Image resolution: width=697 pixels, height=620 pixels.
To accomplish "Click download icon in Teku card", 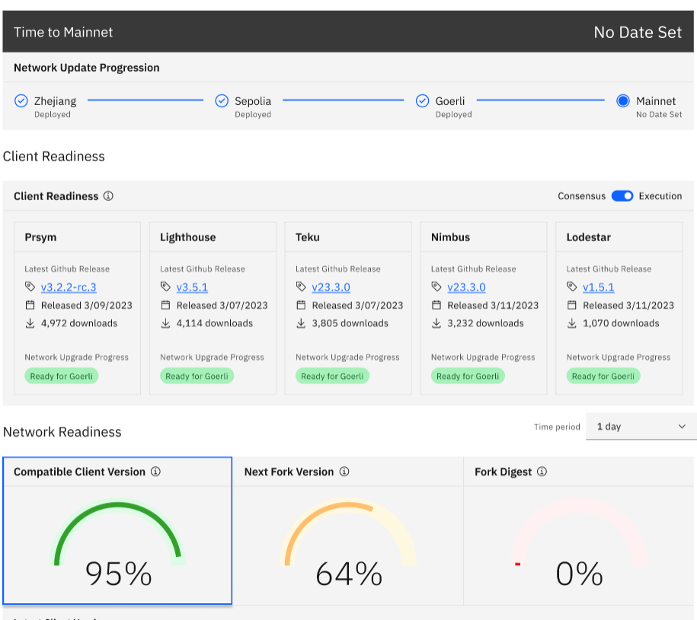I will [301, 323].
